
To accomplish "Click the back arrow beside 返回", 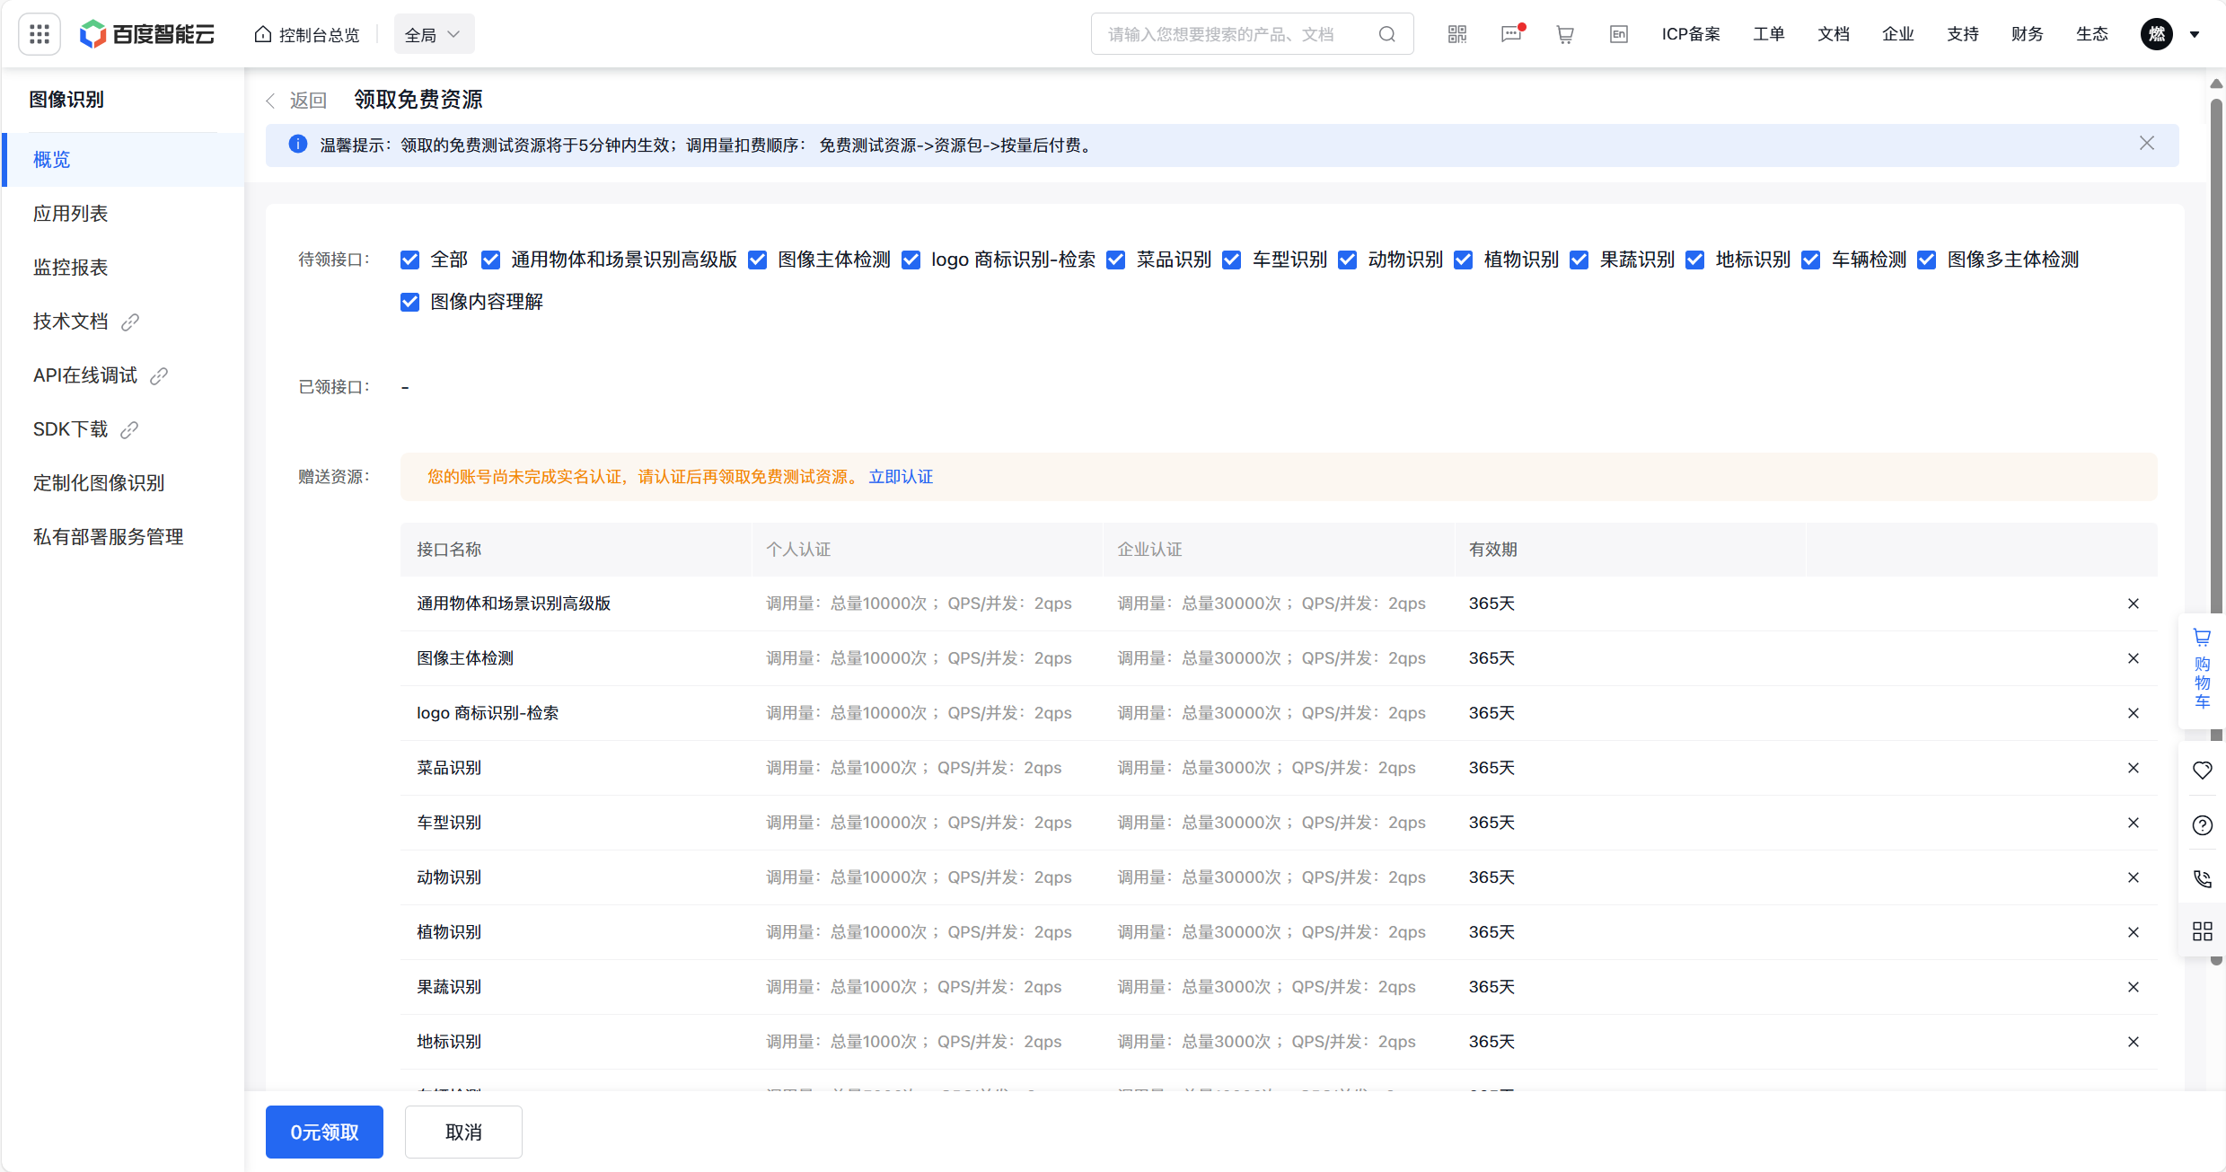I will point(270,101).
